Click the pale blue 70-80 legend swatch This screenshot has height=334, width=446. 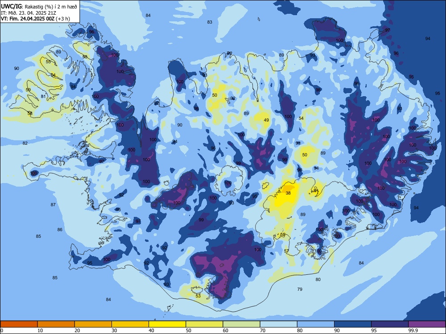pyautogui.click(x=279, y=324)
